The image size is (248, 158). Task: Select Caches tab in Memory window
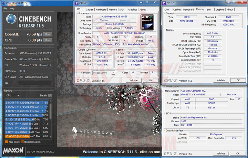tap(177, 10)
